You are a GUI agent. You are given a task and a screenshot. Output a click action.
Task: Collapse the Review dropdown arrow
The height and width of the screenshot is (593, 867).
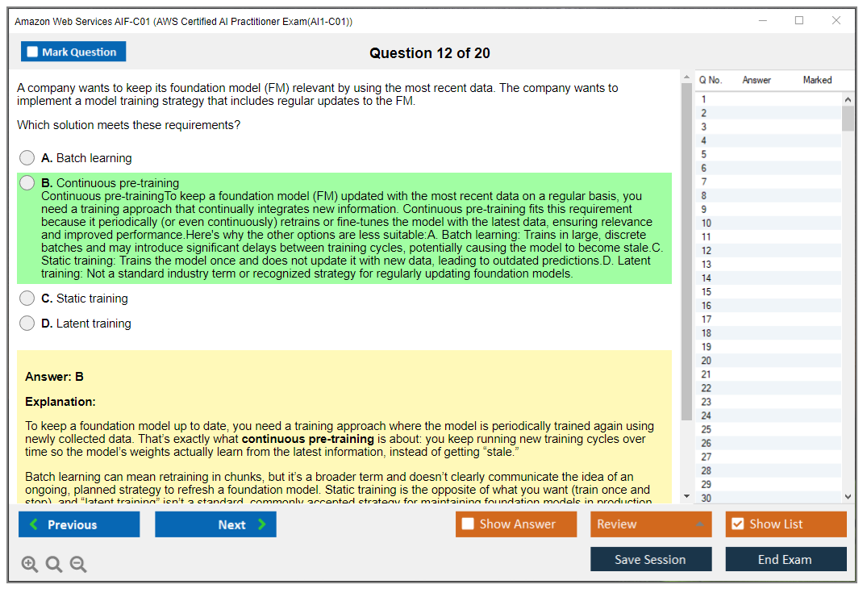(700, 524)
